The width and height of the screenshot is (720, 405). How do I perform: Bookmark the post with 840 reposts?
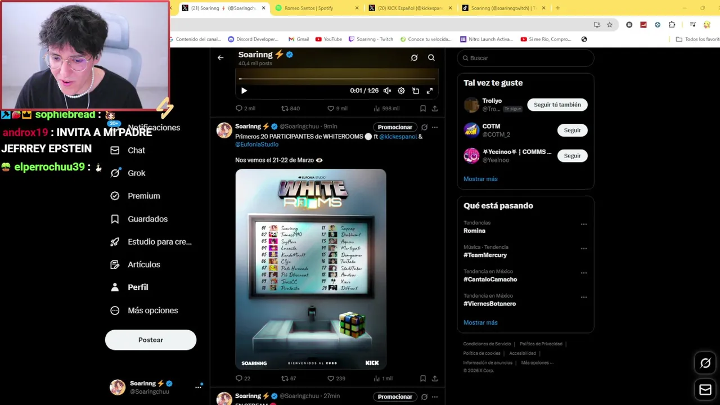tap(423, 109)
